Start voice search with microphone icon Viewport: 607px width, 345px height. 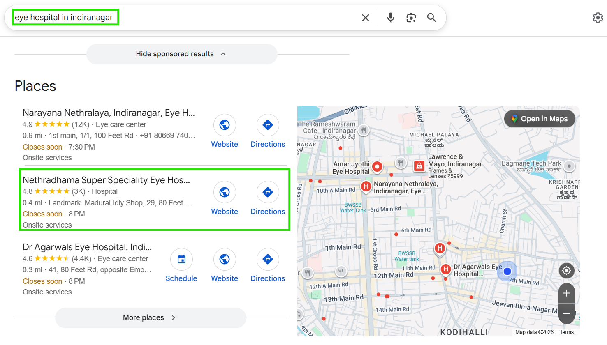[x=390, y=18]
